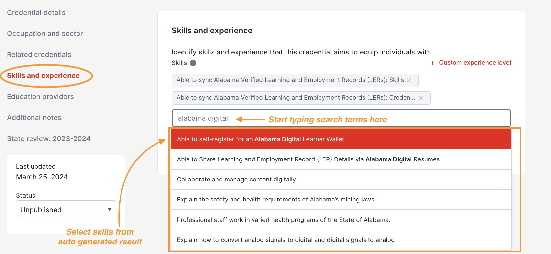The height and width of the screenshot is (254, 551).
Task: Go to Occupation and sector section
Action: (x=45, y=34)
